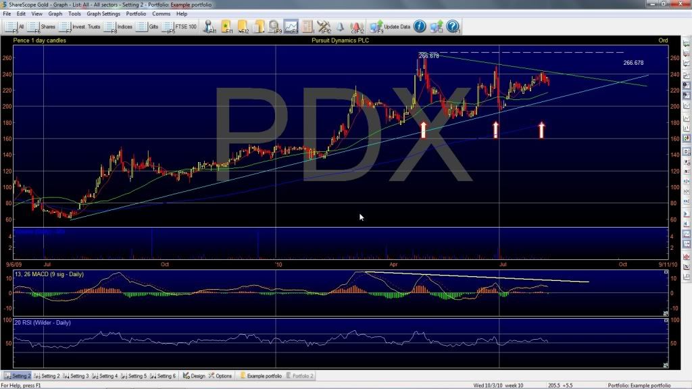The height and width of the screenshot is (389, 692).
Task: Click the '20 RSI (Wilder - Daily)' label
Action: (x=43, y=323)
